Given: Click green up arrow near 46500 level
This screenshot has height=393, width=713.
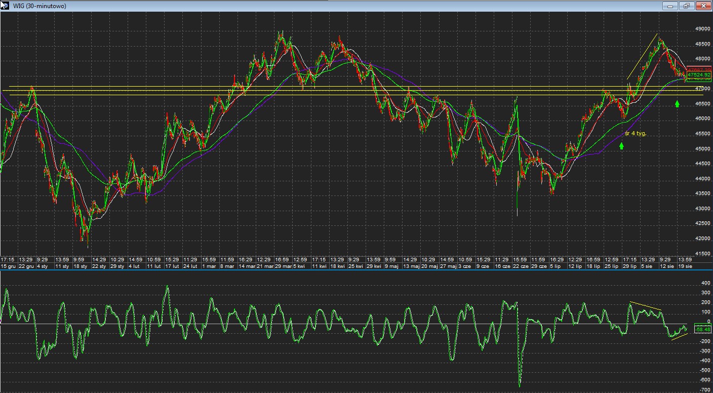Looking at the screenshot, I should click(677, 104).
